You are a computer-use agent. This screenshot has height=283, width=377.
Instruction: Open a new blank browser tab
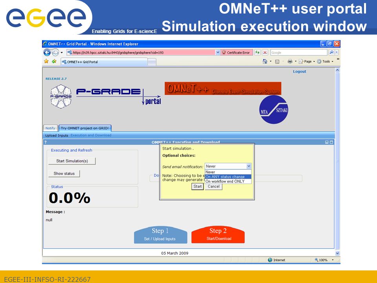coord(152,62)
